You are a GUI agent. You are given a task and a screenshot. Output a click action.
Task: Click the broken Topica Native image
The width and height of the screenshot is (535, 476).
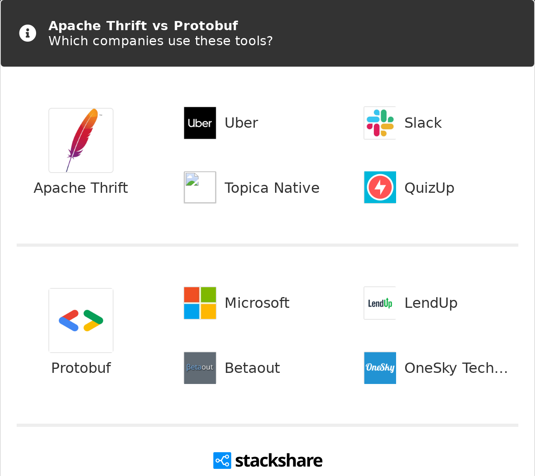[200, 187]
